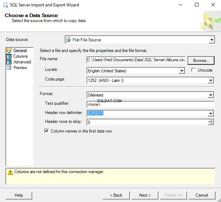Enable the Unicode checkbox

pos(193,70)
